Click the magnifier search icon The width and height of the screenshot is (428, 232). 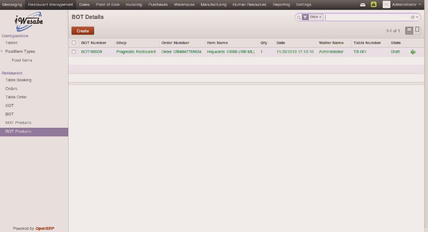299,17
